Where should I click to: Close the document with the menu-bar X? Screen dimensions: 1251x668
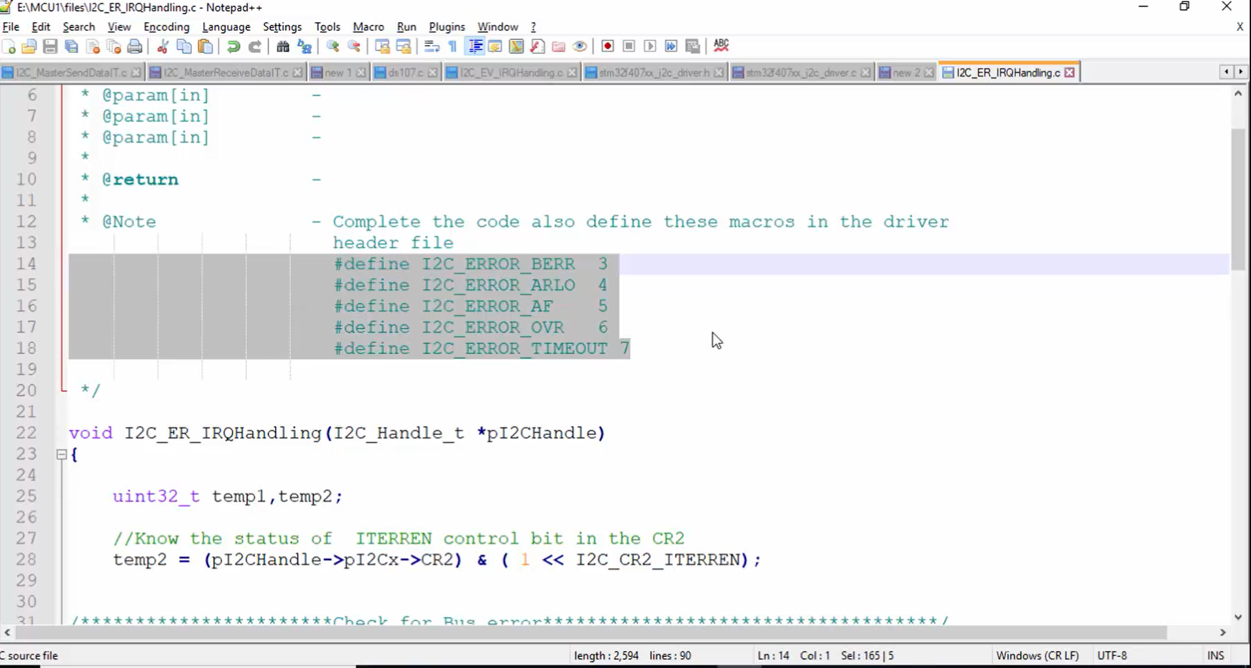point(1240,27)
